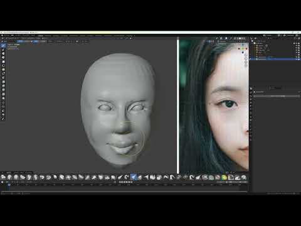
Task: Open the Blender logo menu
Action: [x=2, y=36]
